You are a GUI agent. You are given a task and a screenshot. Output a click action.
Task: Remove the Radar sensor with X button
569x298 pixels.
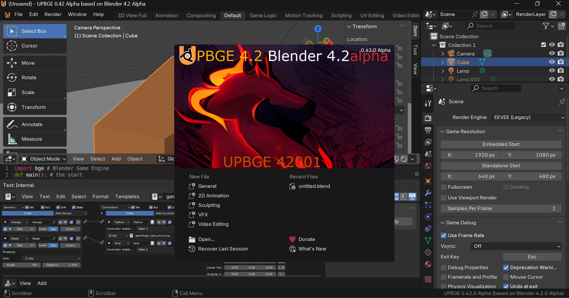tap(78, 238)
